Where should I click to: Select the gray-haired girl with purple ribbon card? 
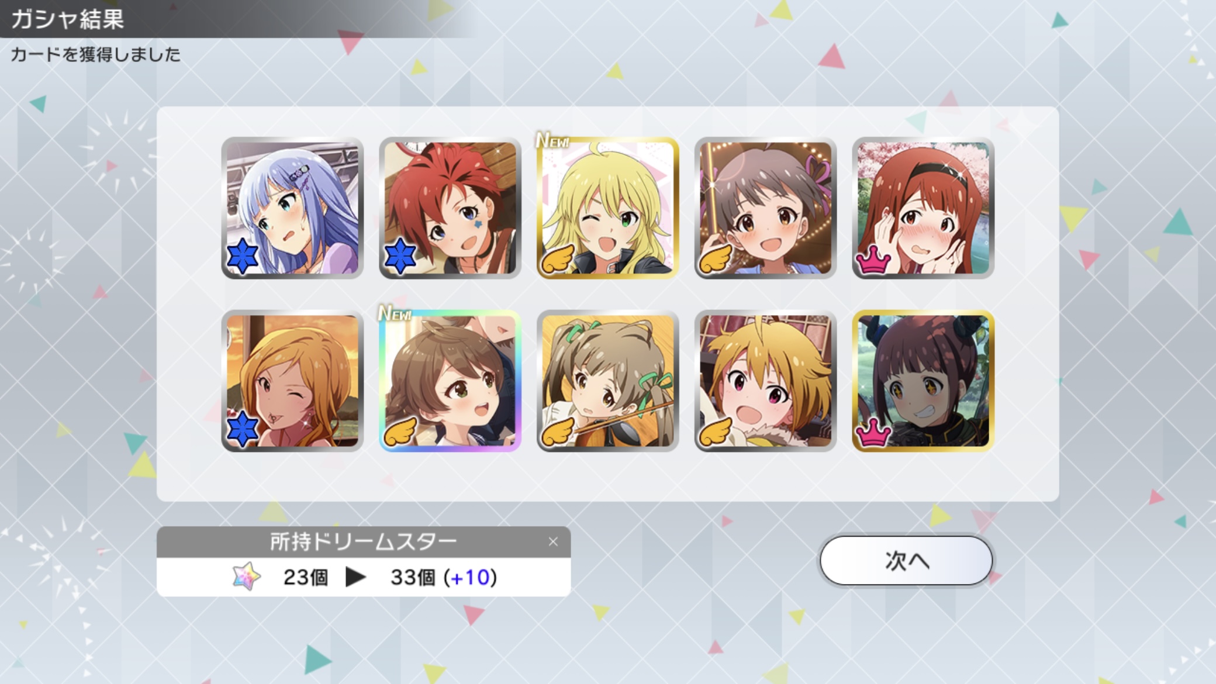[x=765, y=208]
